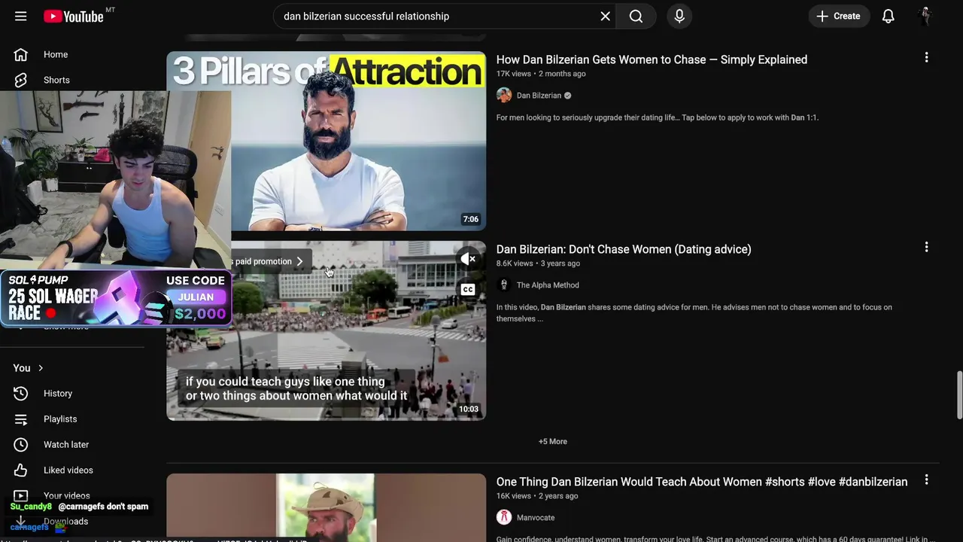Screen dimensions: 963x542
Task: Open options menu for 'Gets Women to Chase' video
Action: pos(926,57)
